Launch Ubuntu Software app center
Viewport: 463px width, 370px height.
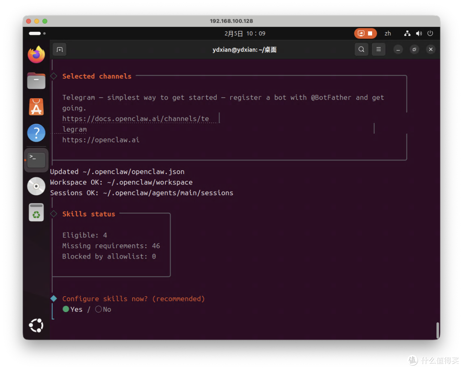click(36, 107)
